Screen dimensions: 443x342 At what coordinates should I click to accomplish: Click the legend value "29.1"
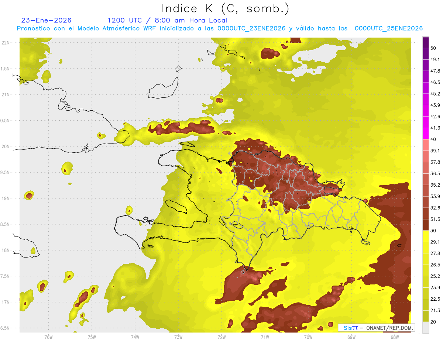pyautogui.click(x=435, y=242)
